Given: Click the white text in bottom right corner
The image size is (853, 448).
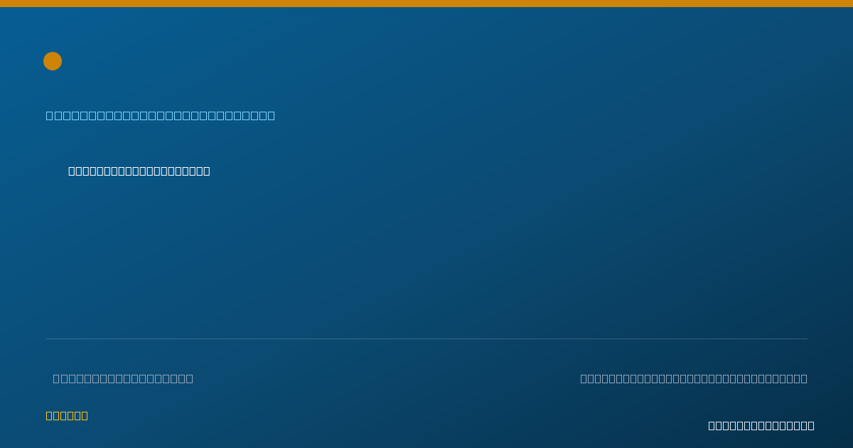Looking at the screenshot, I should (x=761, y=425).
